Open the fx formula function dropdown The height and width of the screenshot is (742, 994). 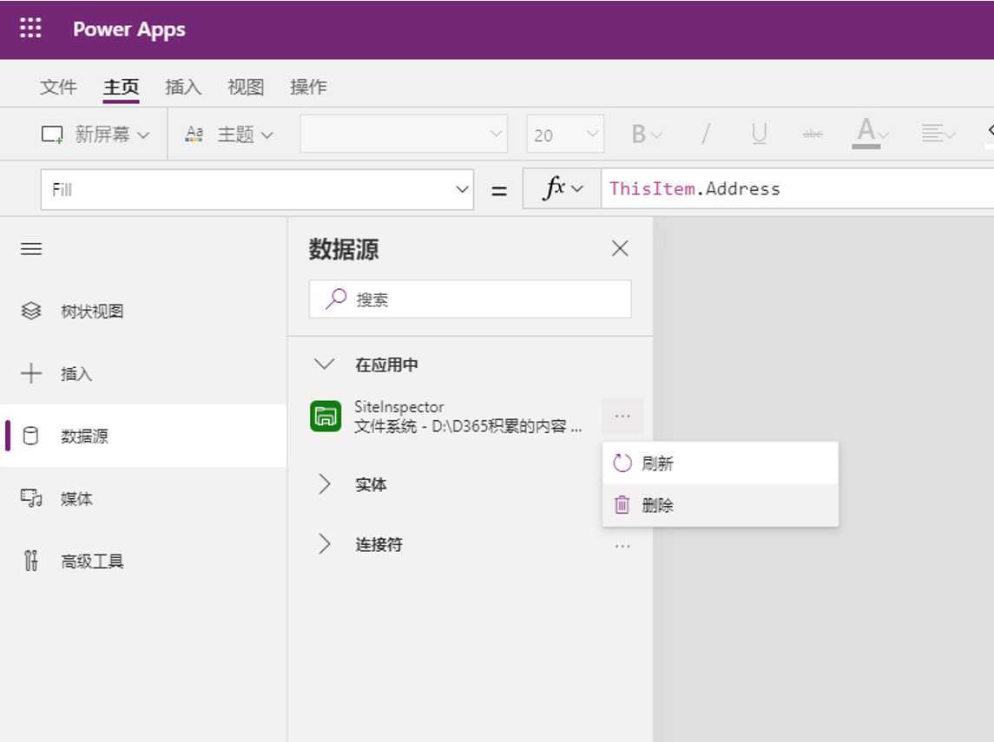[x=563, y=189]
